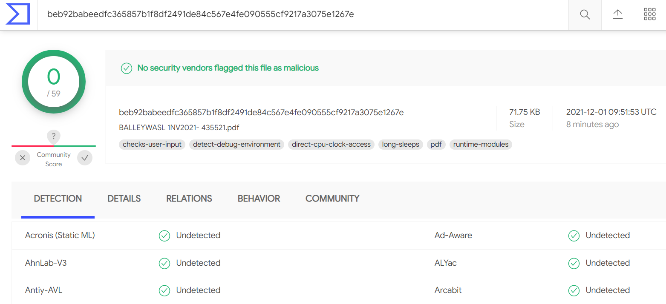This screenshot has height=304, width=666.
Task: Click the green check beside 'No security vendors'
Action: click(127, 68)
